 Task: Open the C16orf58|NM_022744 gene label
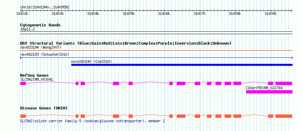coord(264,88)
